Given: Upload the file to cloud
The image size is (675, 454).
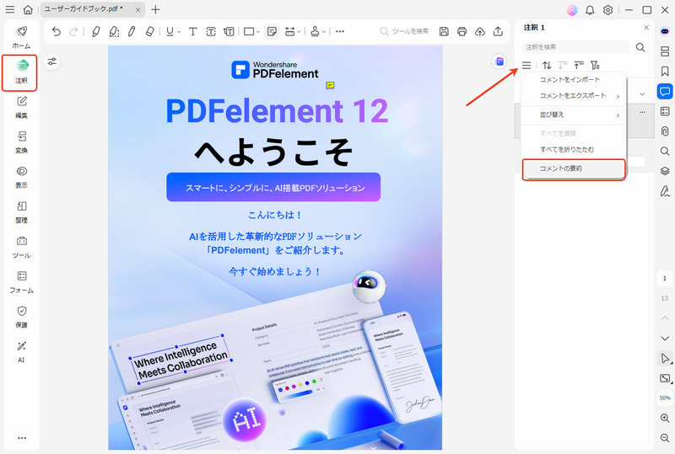Looking at the screenshot, I should pyautogui.click(x=480, y=31).
